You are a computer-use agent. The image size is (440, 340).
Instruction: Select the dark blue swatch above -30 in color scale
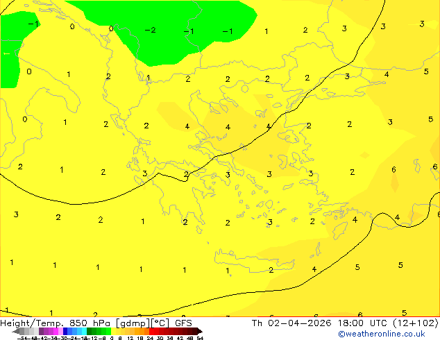tap(65, 331)
